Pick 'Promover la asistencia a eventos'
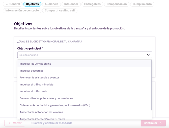 click(x=40, y=77)
